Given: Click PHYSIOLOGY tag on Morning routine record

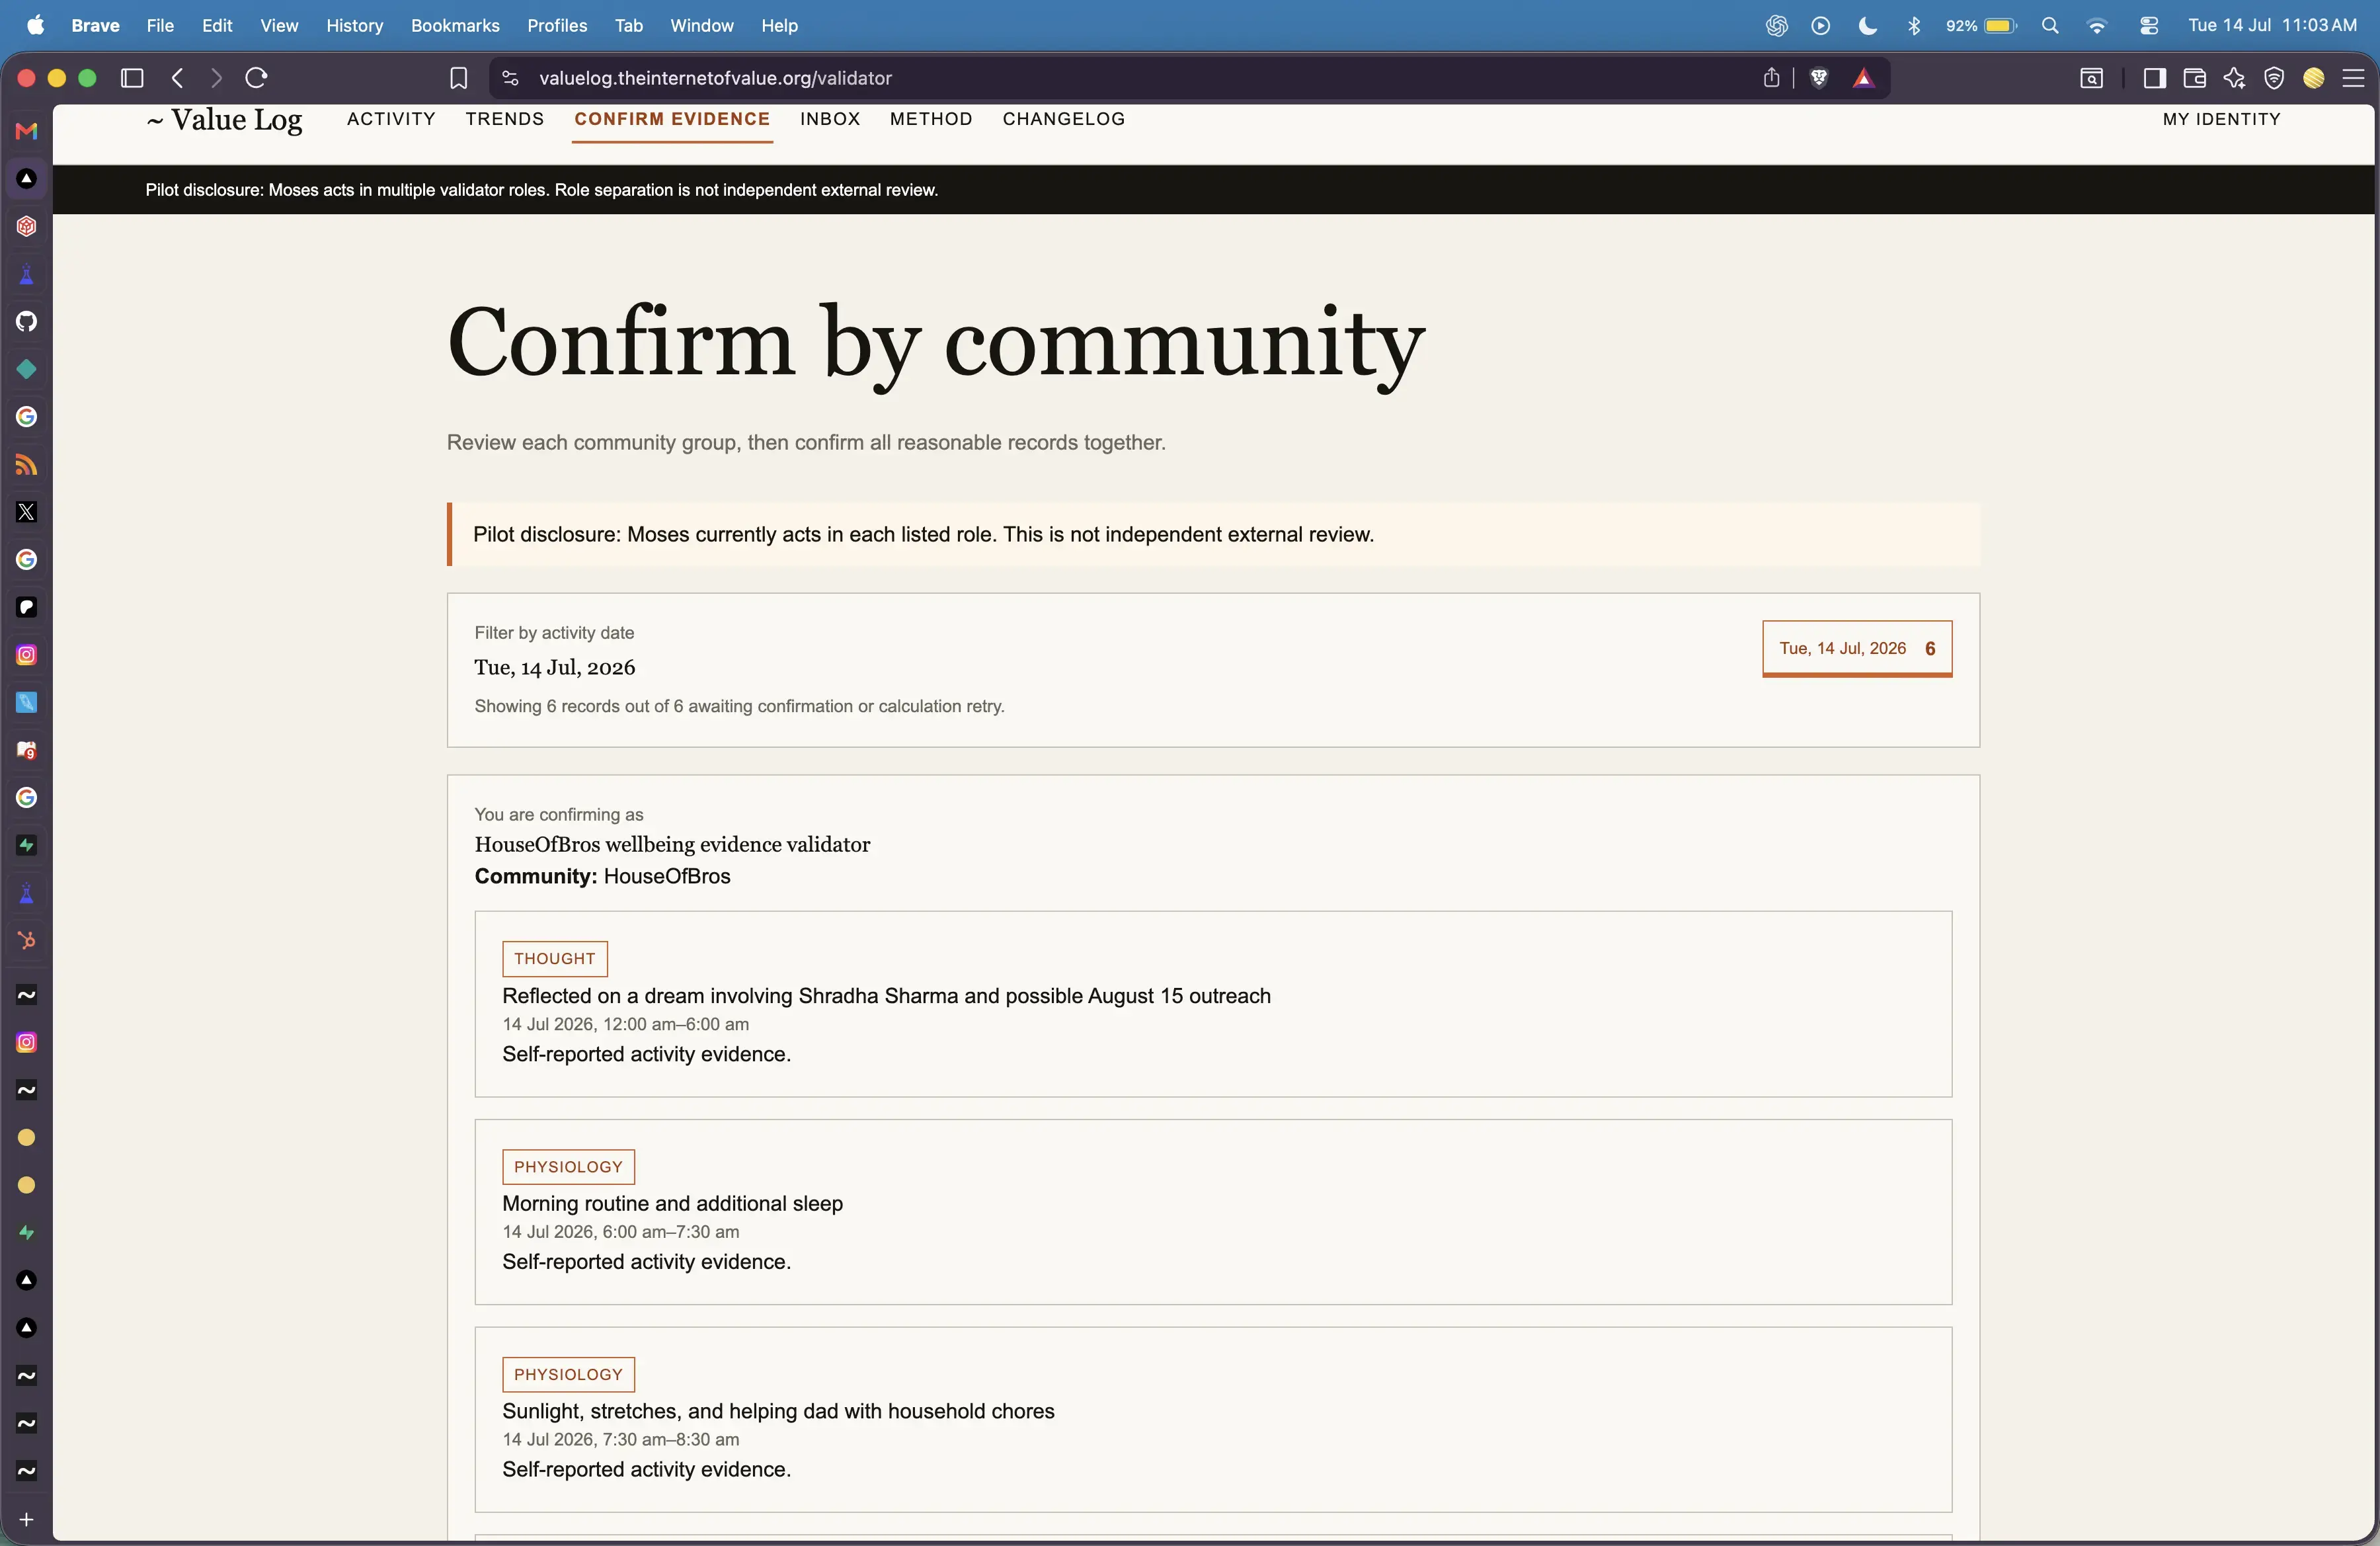Looking at the screenshot, I should coord(568,1166).
